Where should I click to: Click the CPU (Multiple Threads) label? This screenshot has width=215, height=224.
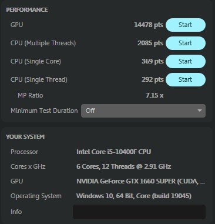pyautogui.click(x=43, y=43)
